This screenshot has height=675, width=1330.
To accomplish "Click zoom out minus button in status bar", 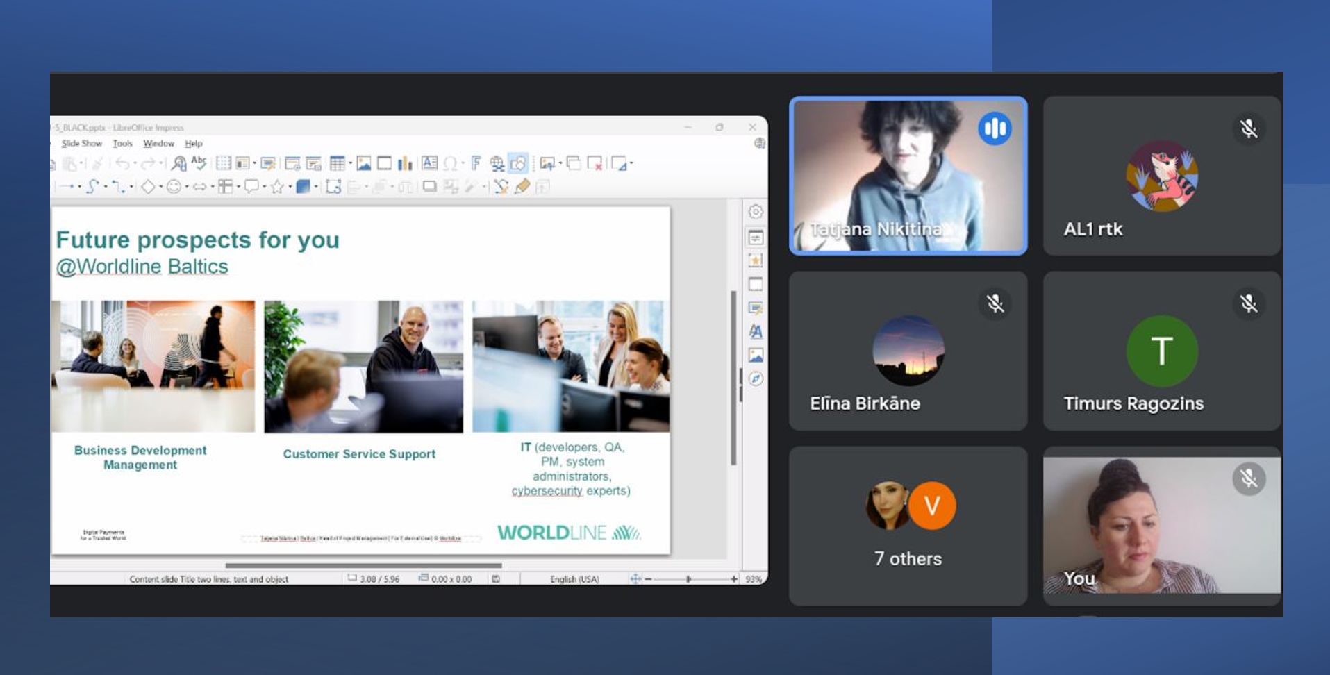I will (x=648, y=578).
